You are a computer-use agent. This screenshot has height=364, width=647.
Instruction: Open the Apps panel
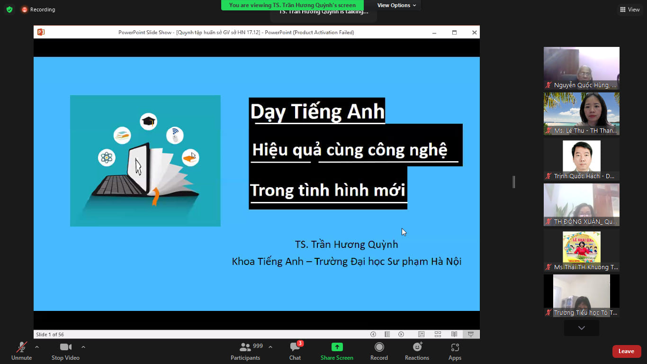click(x=455, y=351)
